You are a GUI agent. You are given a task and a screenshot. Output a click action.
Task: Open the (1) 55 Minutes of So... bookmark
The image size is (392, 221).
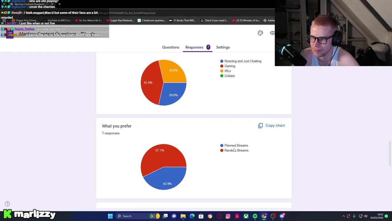pos(246,21)
